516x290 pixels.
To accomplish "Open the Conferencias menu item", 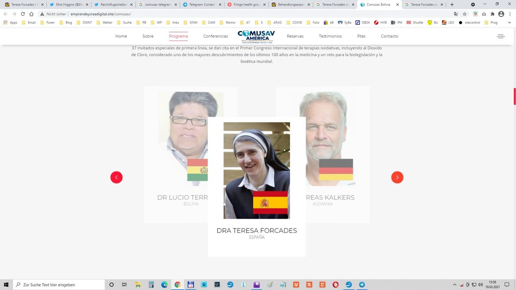I will 215,37.
